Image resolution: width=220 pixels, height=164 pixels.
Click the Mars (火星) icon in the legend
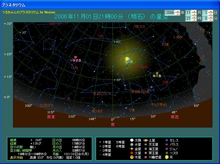[132, 153]
